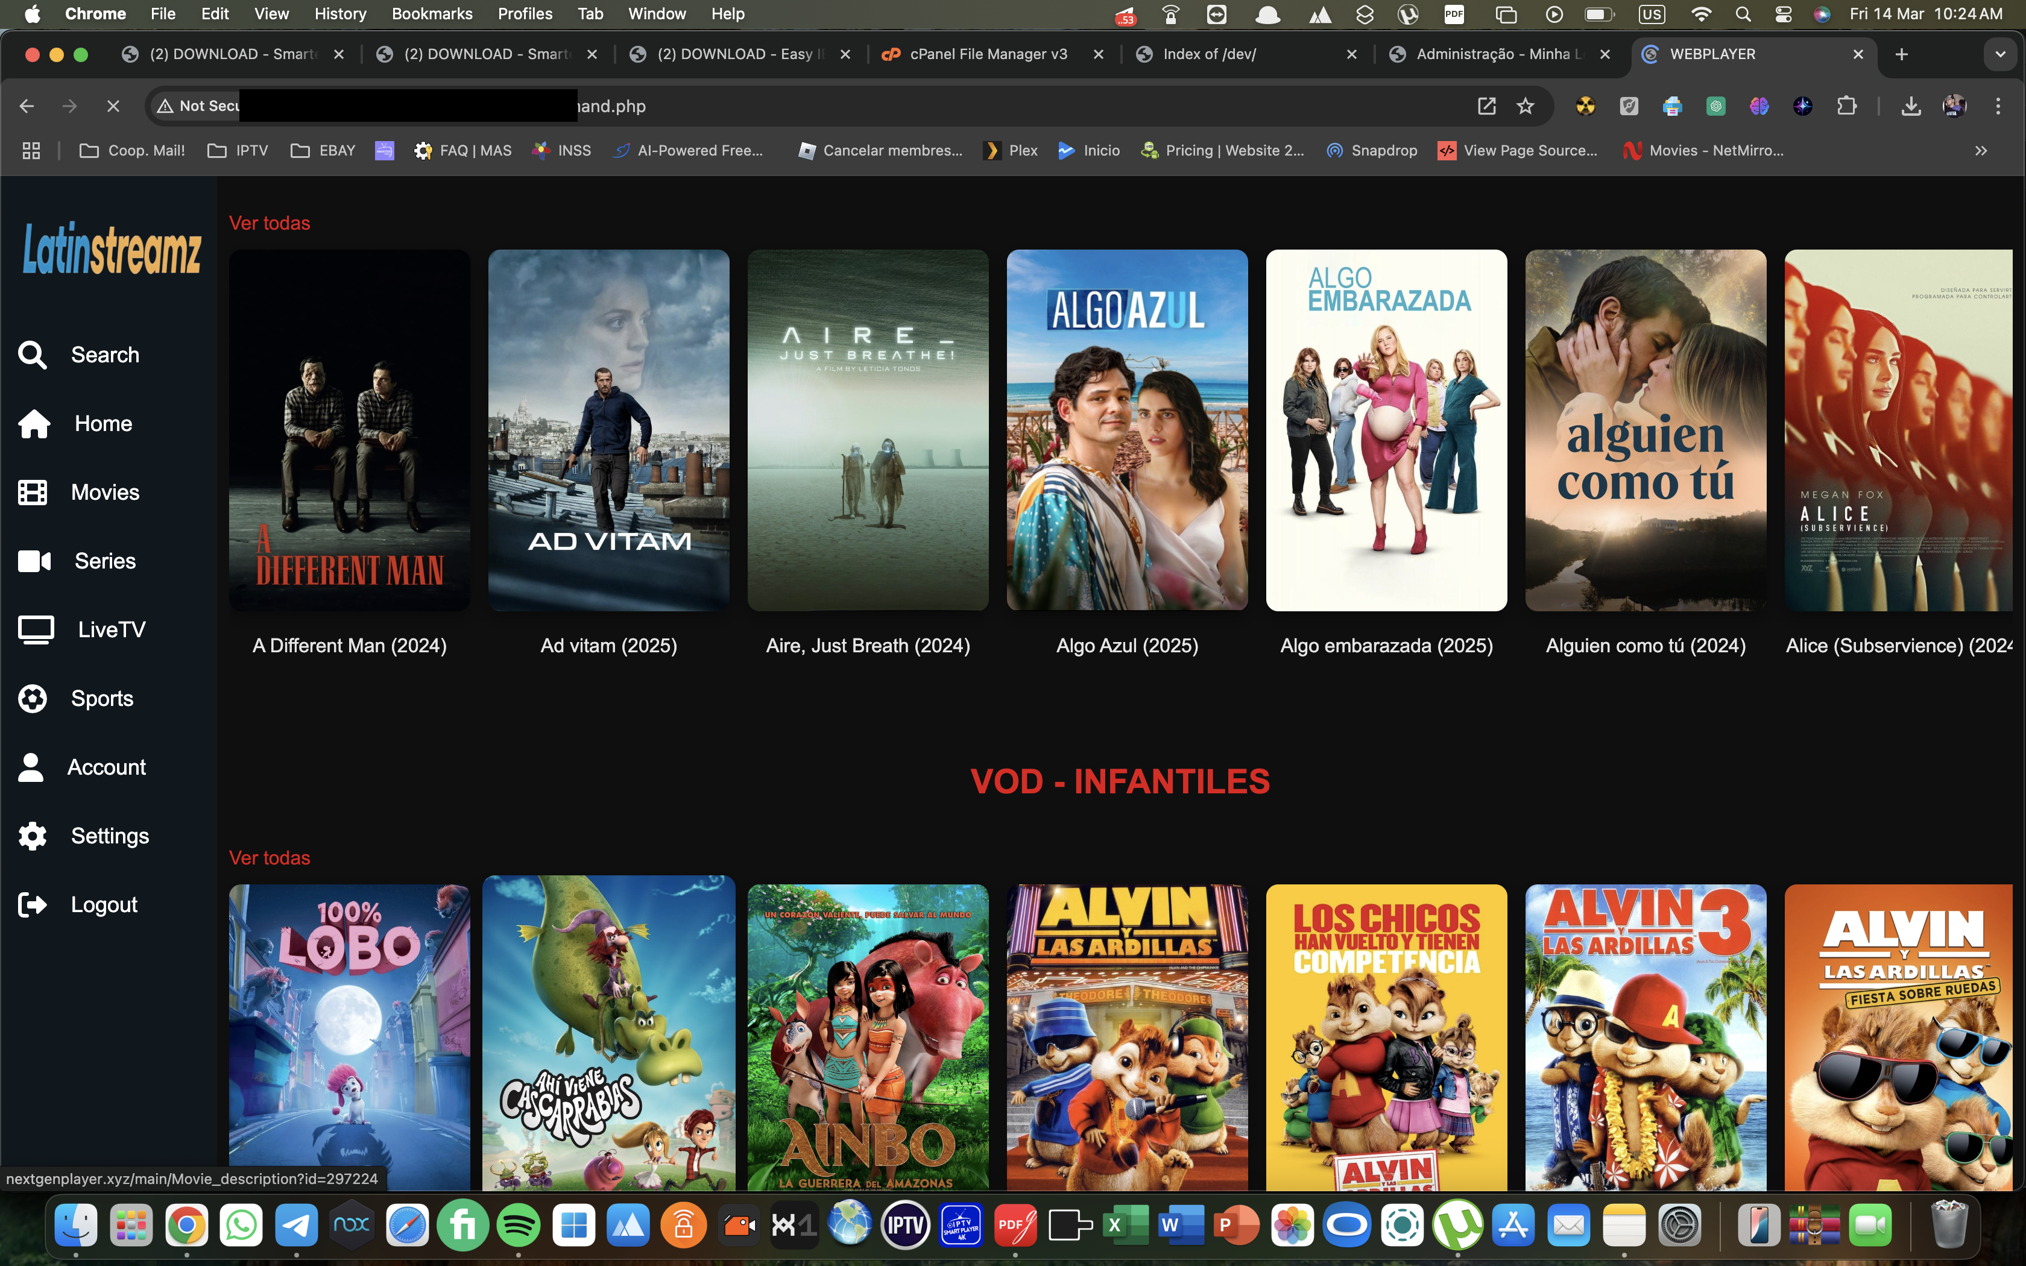Expand the tab list chevron near the toolbar

pyautogui.click(x=2002, y=54)
